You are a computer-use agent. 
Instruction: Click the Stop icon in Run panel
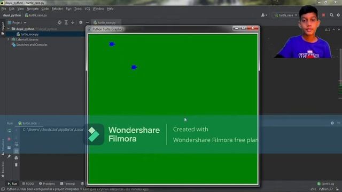tap(9, 139)
